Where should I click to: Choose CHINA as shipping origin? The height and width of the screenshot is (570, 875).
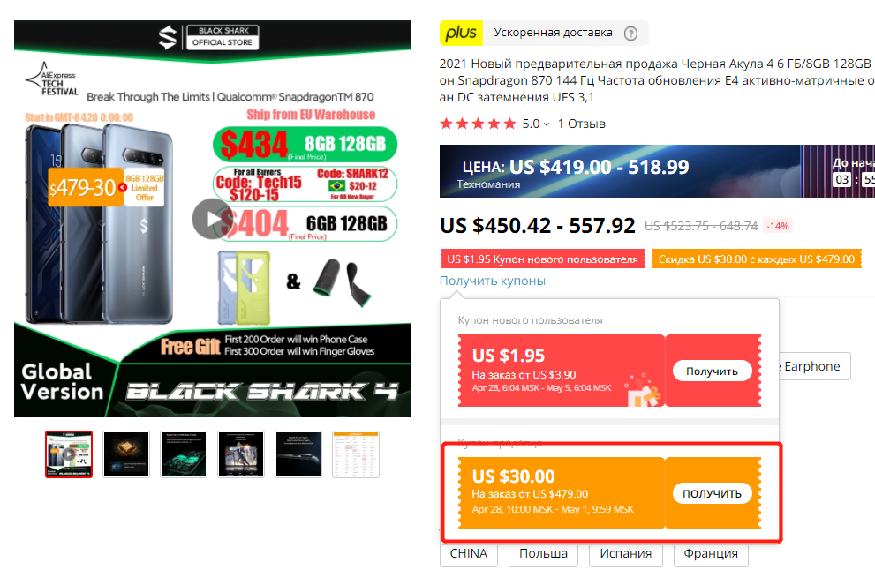(x=469, y=554)
